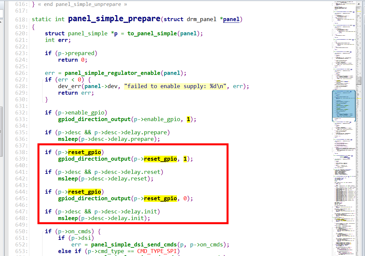The image size is (365, 256).
Task: Click the "failed to enable supply" string
Action: (175, 86)
